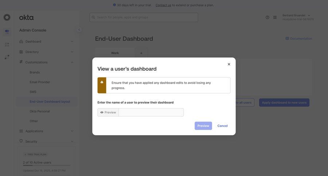
Task: Click the Security shield icon
Action: tap(21, 141)
